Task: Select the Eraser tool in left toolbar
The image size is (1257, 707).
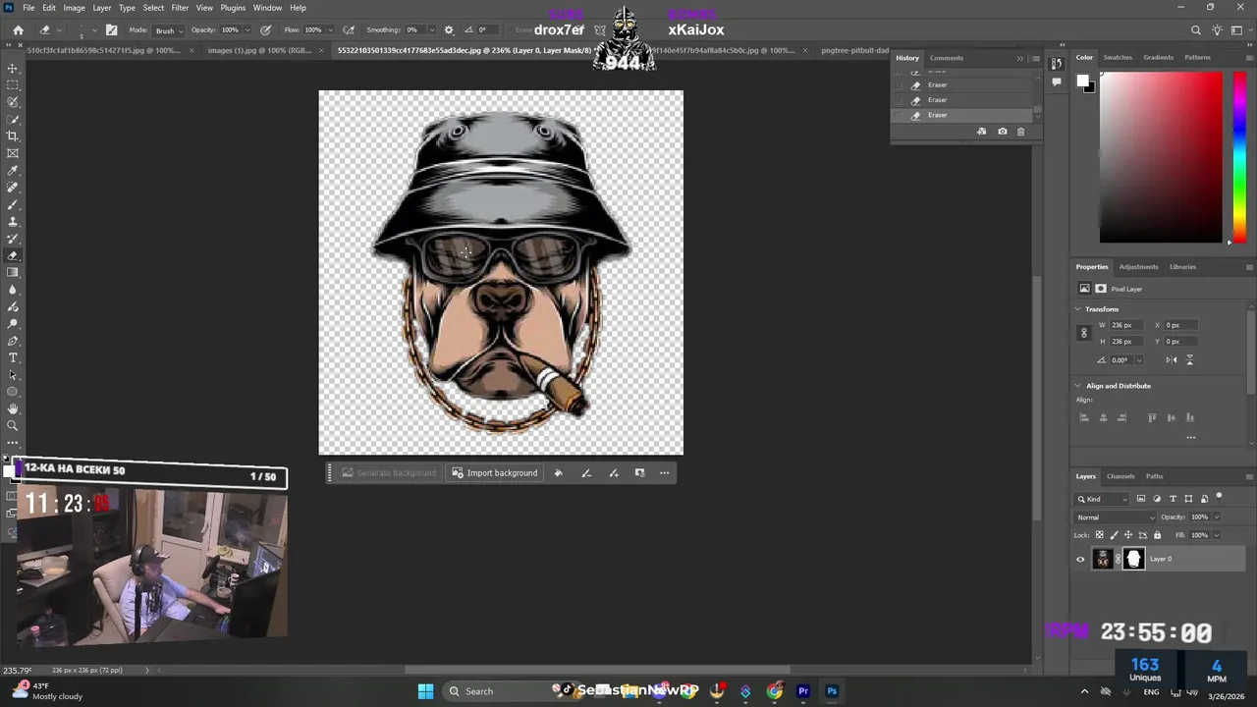Action: coord(13,256)
